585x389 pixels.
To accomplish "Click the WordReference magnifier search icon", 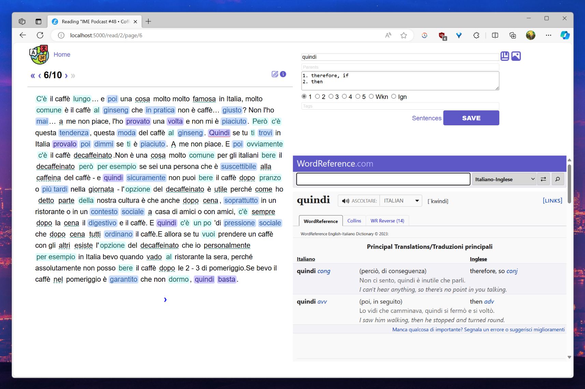I will [558, 179].
